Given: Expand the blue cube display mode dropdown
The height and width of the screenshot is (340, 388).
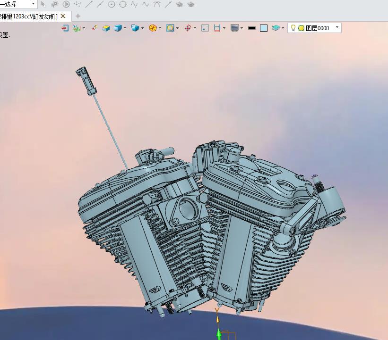Looking at the screenshot, I should (x=125, y=28).
